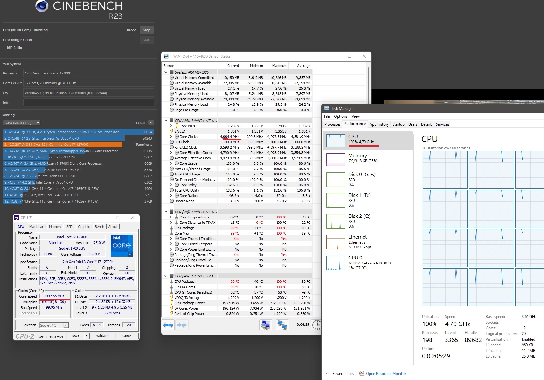
Task: Click the grey double-arrows icon in HWiNFO toolbar
Action: 182,325
